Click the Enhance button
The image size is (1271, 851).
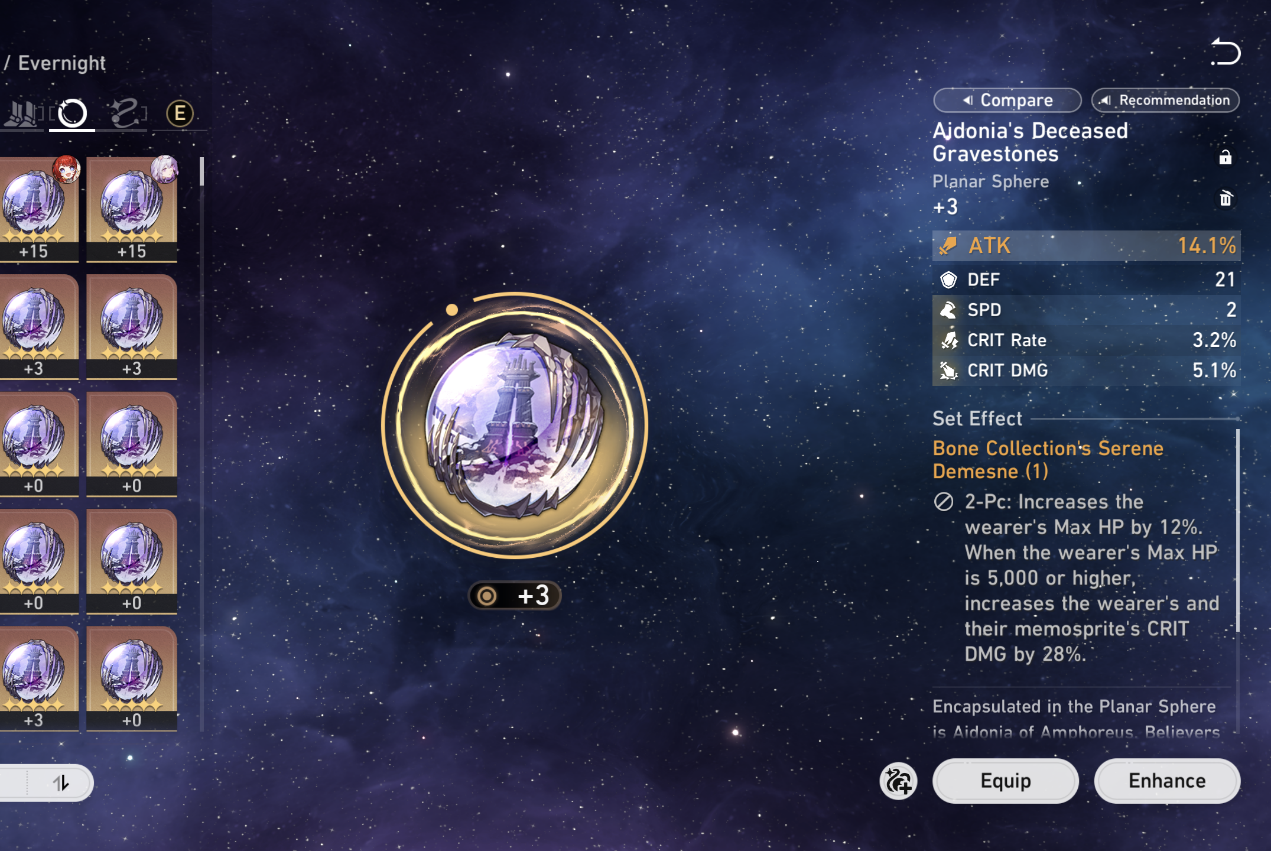[1167, 781]
